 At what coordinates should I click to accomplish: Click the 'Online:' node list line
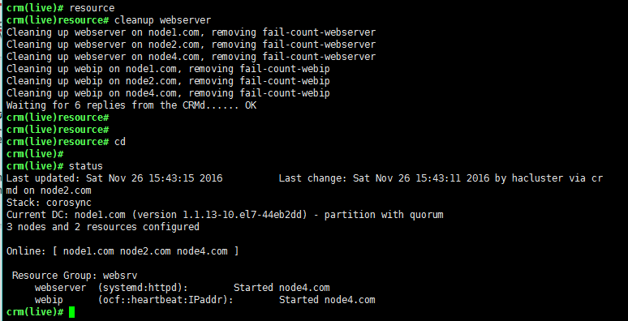123,251
